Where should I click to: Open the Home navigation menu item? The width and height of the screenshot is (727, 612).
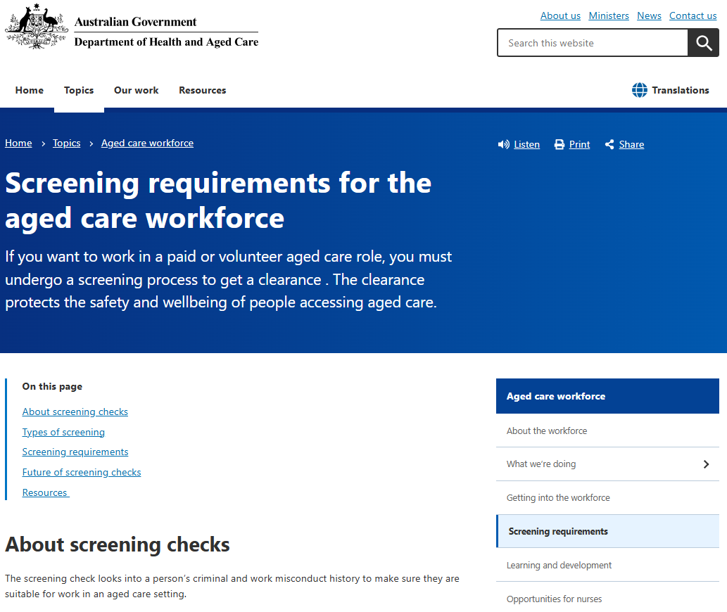(x=29, y=90)
